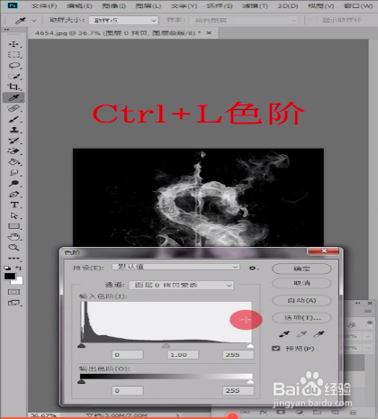Open the 样本 sample layers dropdown
This screenshot has width=378, height=419.
[x=244, y=21]
